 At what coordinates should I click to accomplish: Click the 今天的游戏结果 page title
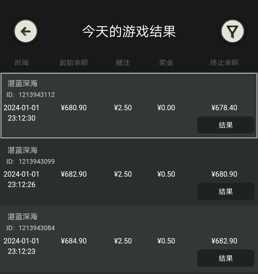129,32
